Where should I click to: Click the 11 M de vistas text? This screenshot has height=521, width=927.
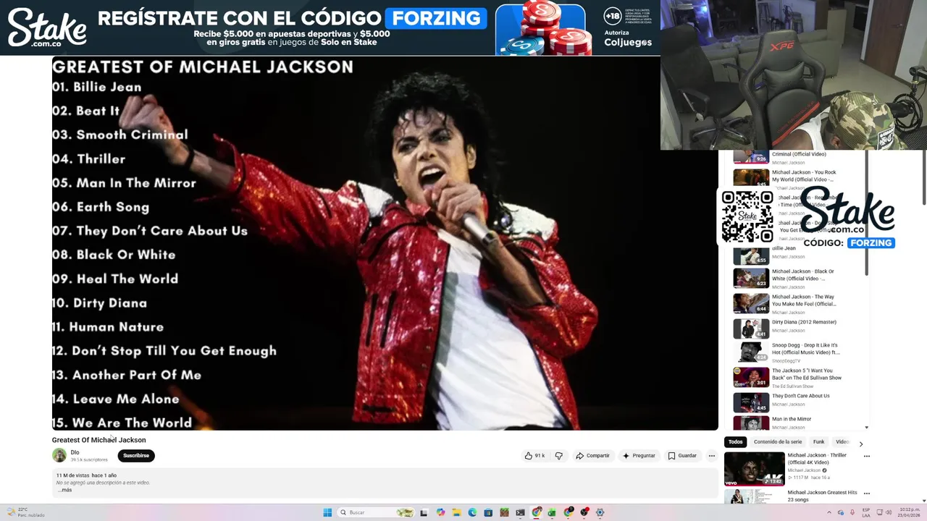[x=72, y=475]
